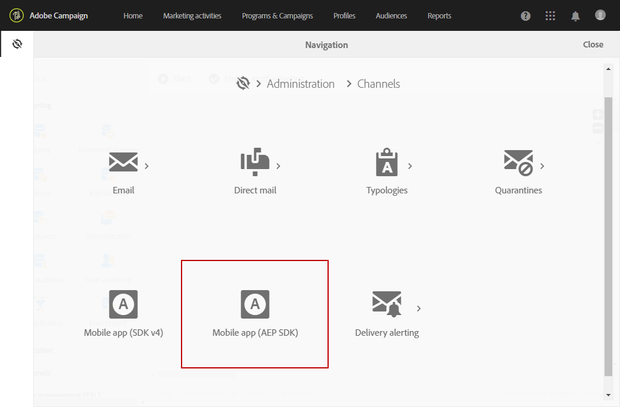Image resolution: width=620 pixels, height=407 pixels.
Task: Open the Mobile app (SDK v4) icon
Action: pos(123,304)
